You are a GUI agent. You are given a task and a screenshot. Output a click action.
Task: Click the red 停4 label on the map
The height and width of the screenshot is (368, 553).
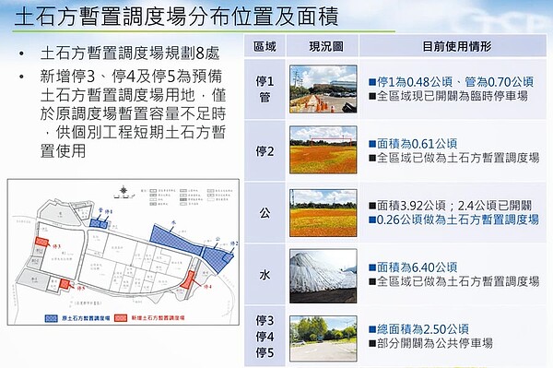pyautogui.click(x=207, y=287)
